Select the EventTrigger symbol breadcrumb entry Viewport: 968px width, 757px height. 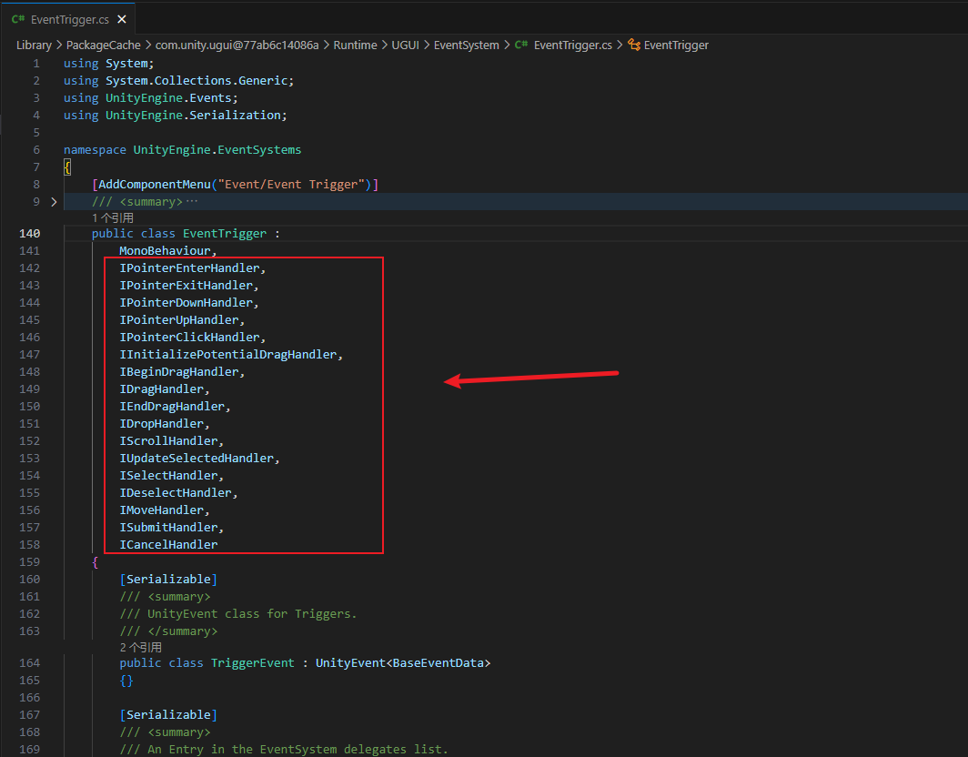[x=677, y=45]
